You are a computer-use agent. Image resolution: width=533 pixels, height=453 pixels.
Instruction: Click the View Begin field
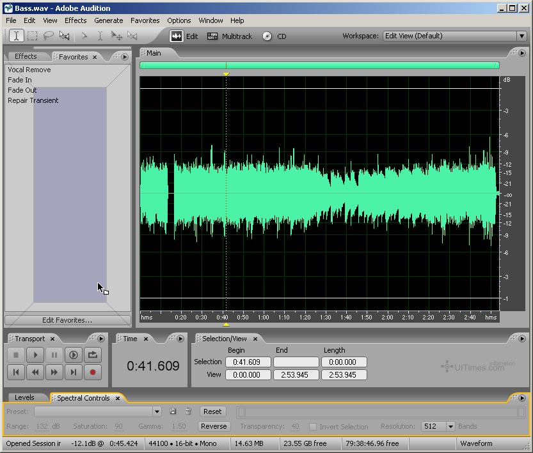pyautogui.click(x=248, y=374)
